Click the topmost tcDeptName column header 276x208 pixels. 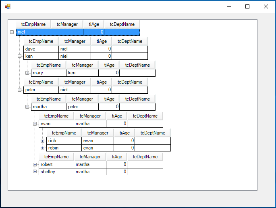[122, 24]
